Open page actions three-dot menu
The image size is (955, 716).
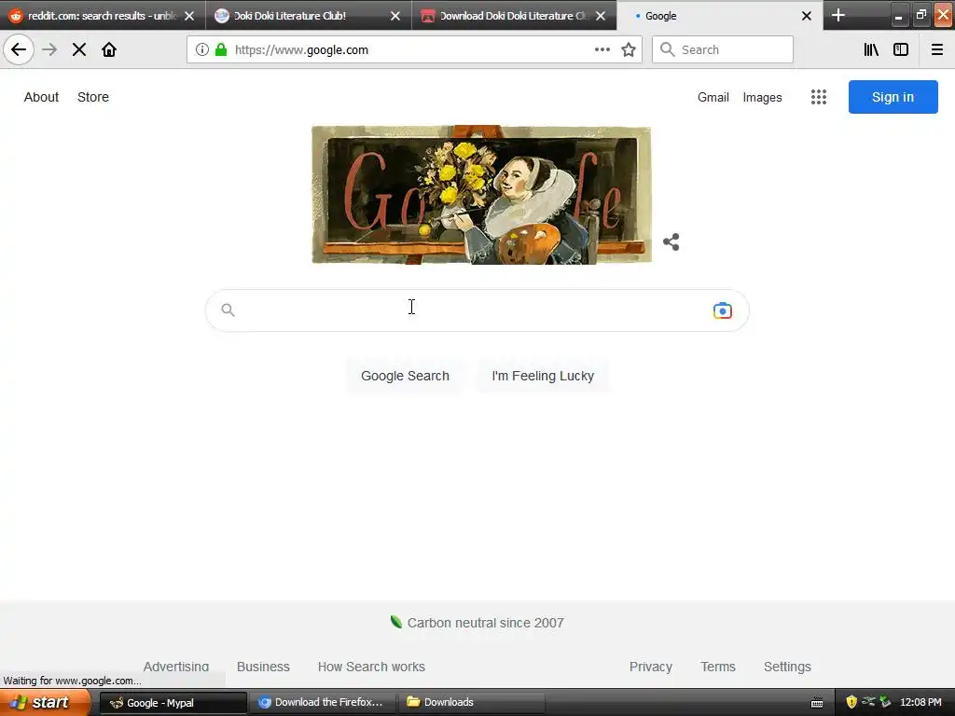pos(602,49)
